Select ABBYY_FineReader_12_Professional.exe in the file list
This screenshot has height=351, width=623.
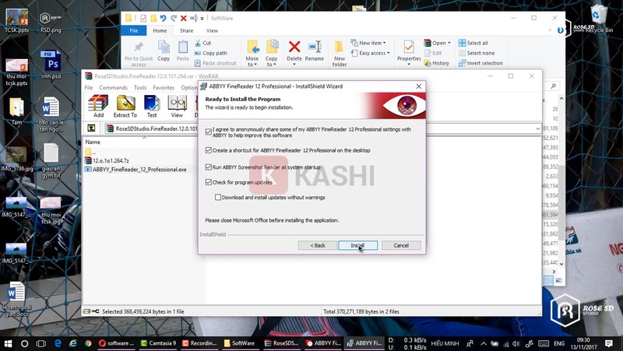[139, 169]
